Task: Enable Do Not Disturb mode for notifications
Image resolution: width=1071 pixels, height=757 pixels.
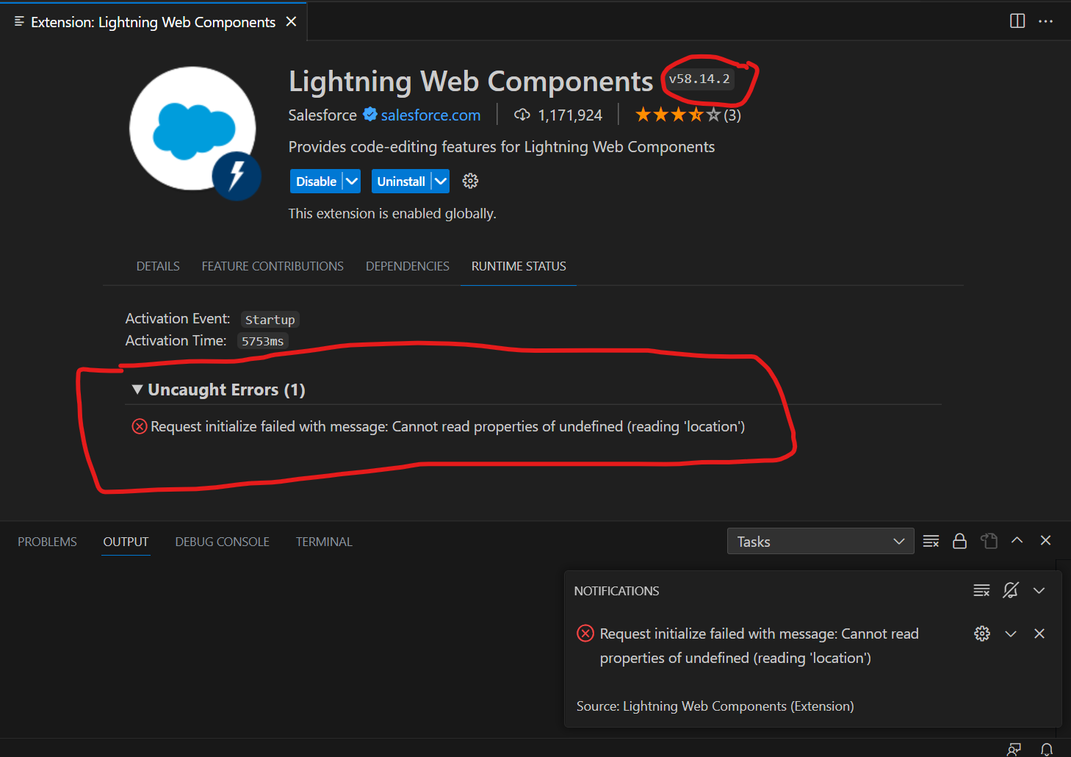Action: click(1011, 590)
